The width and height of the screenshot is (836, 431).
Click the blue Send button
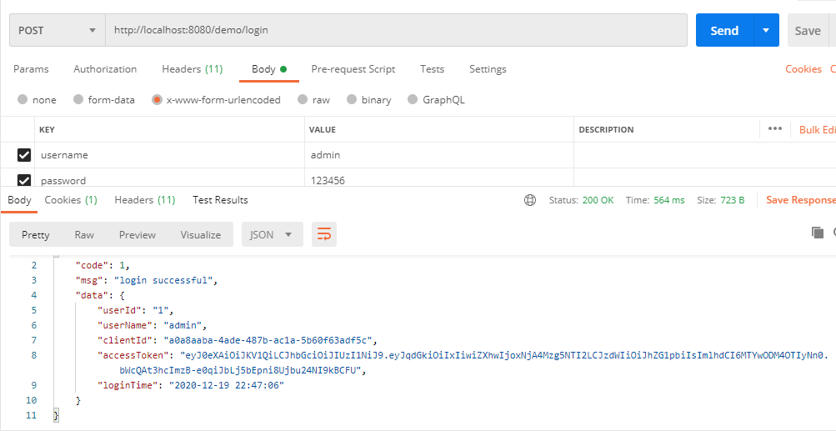(724, 30)
